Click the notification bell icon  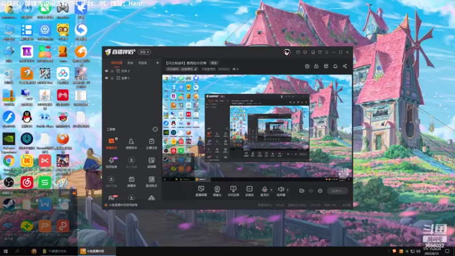(335, 66)
